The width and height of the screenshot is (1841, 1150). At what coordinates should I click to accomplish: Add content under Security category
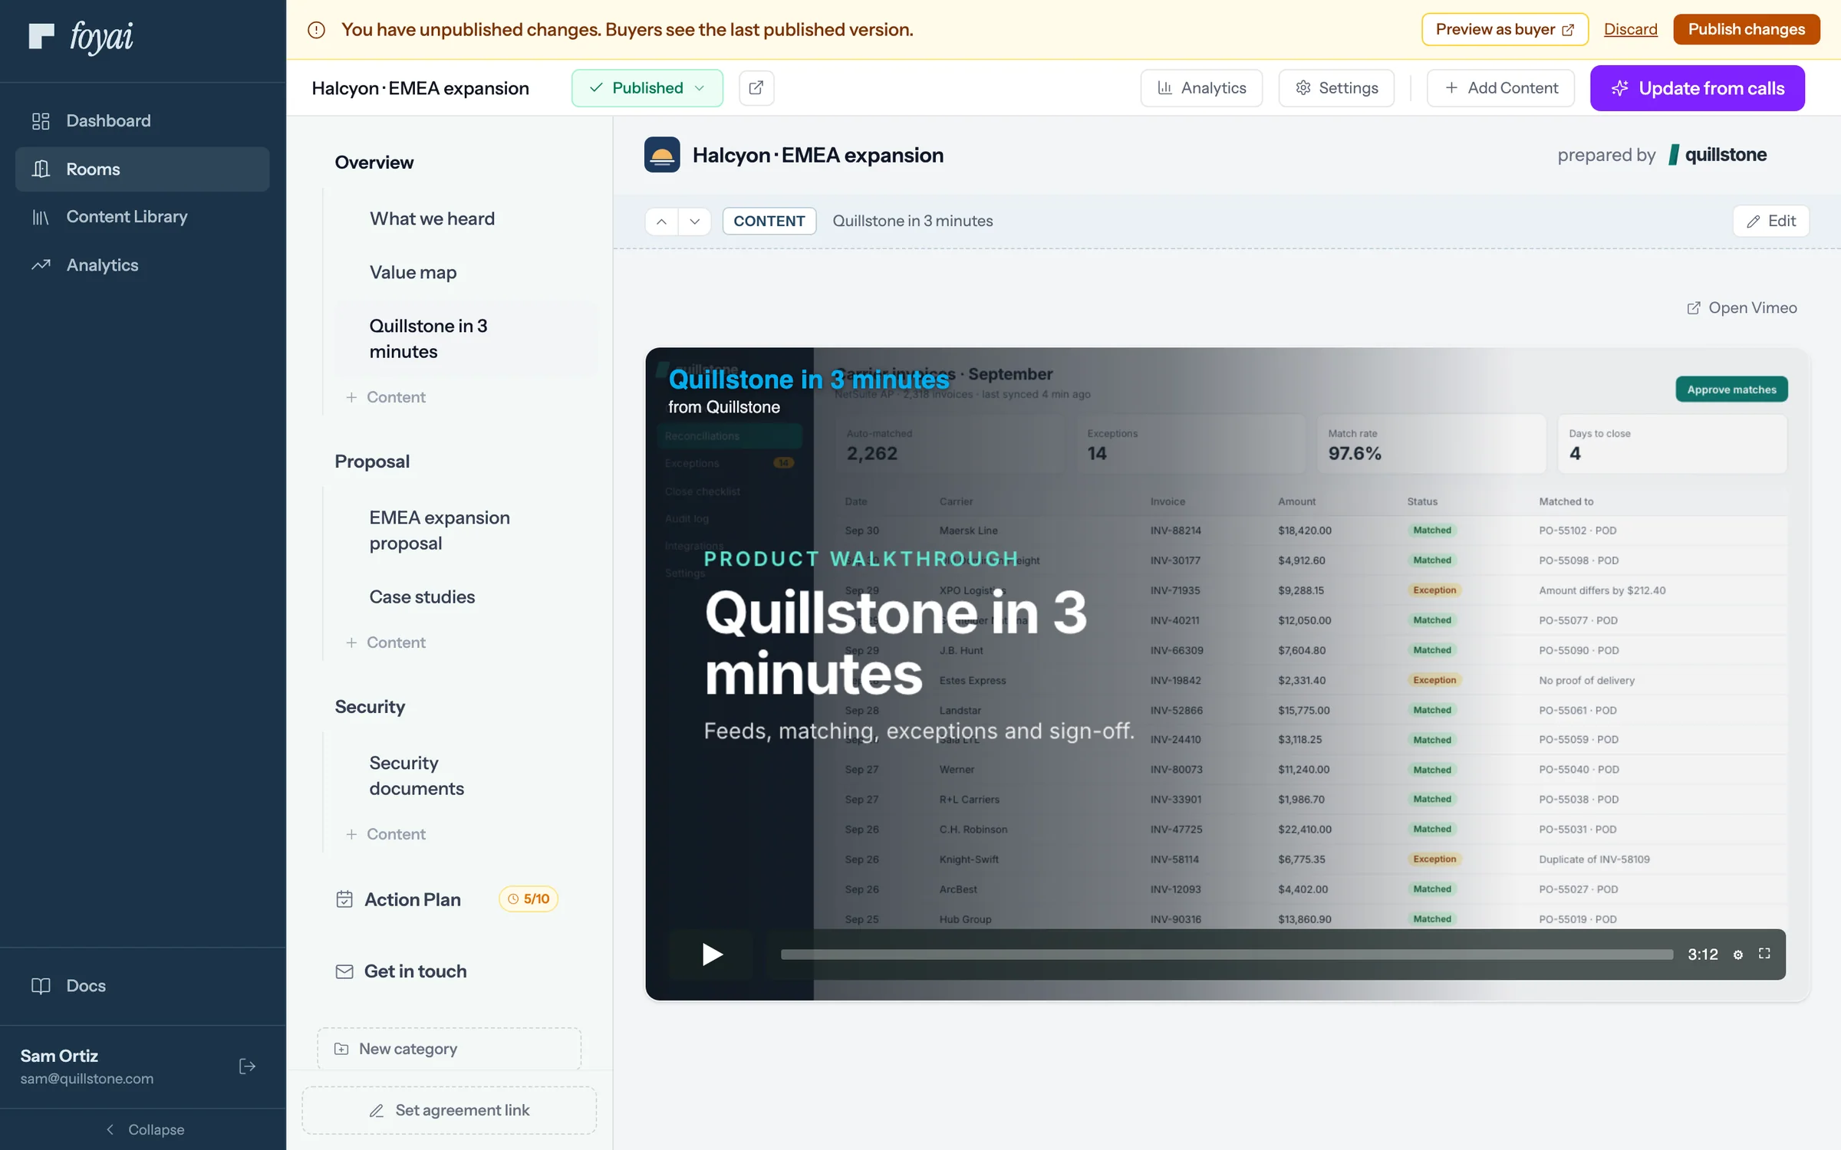click(x=386, y=834)
